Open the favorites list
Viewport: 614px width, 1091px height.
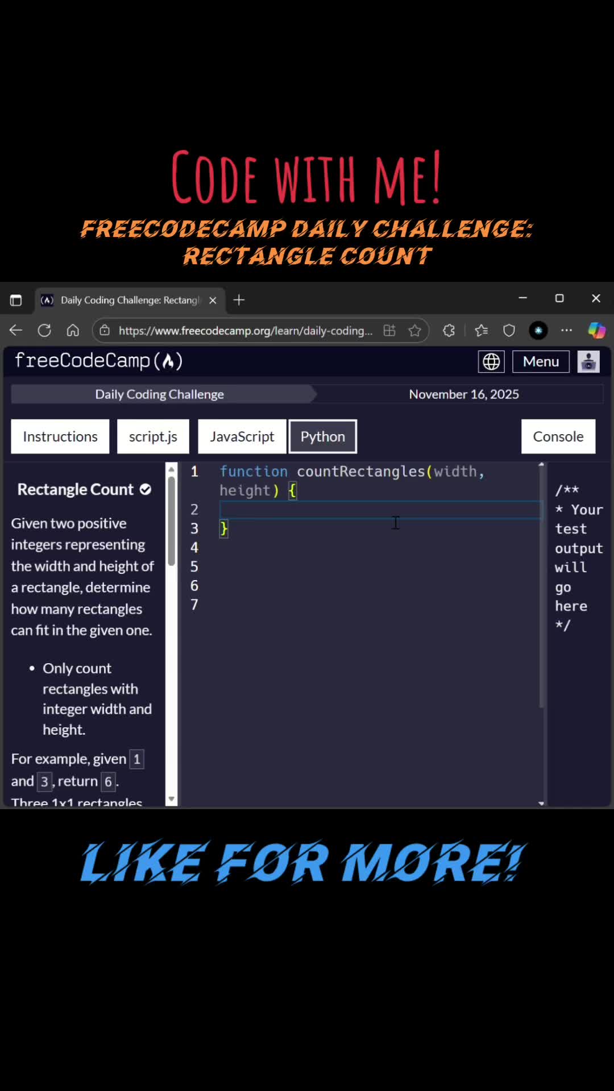482,330
